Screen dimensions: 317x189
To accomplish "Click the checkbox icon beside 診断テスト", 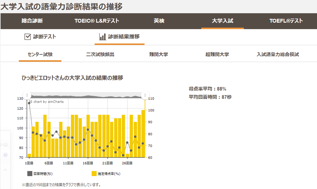I will (x=28, y=37).
